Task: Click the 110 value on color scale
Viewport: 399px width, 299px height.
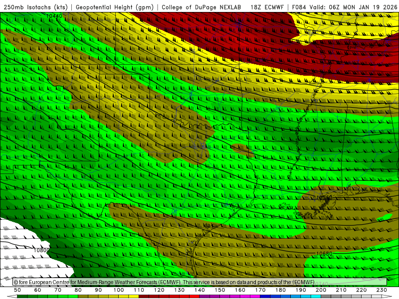Action: pyautogui.click(x=139, y=290)
